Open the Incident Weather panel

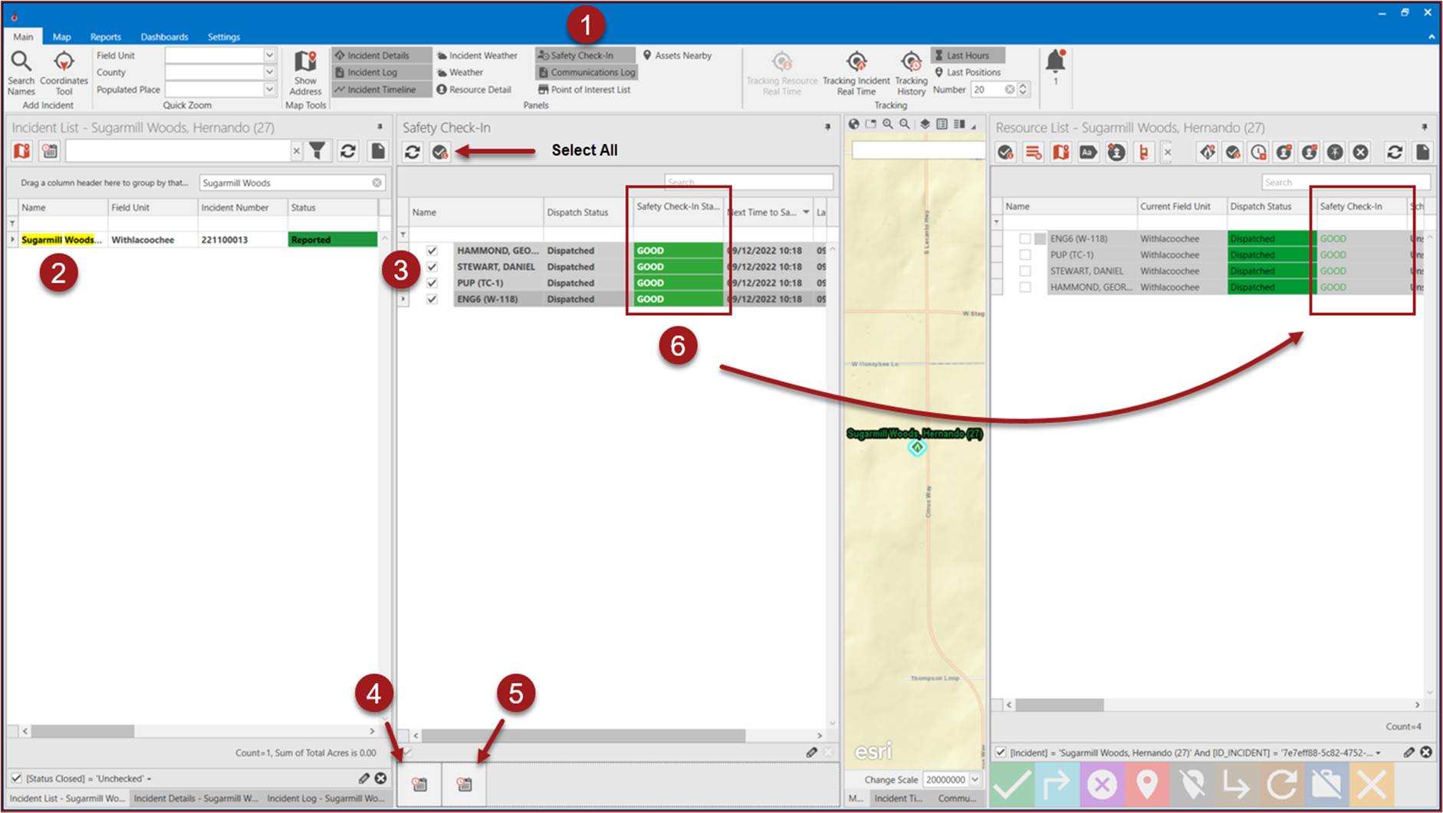click(477, 55)
